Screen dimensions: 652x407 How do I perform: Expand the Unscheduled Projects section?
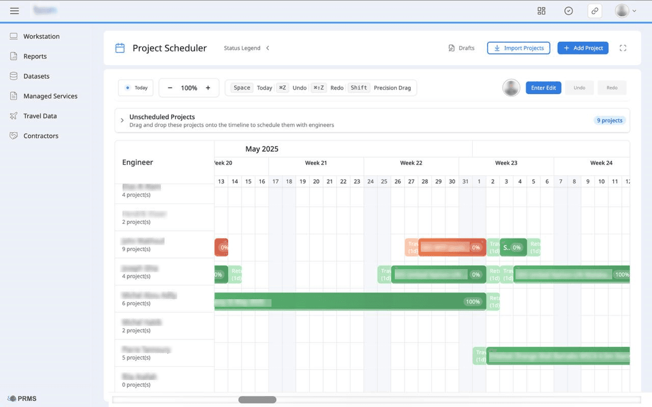(122, 121)
